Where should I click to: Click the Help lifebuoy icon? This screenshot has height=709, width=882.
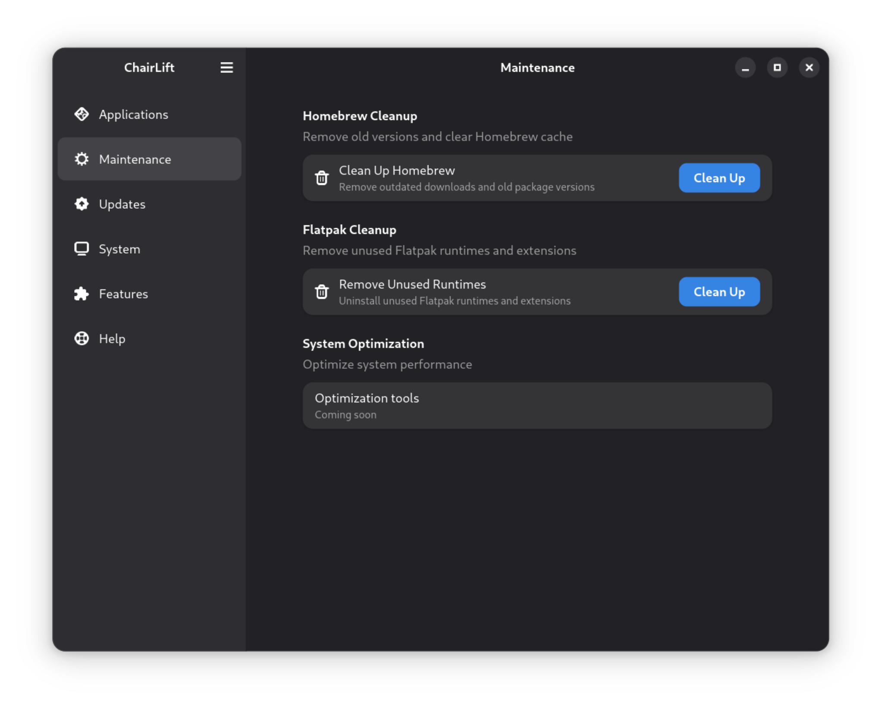point(82,339)
